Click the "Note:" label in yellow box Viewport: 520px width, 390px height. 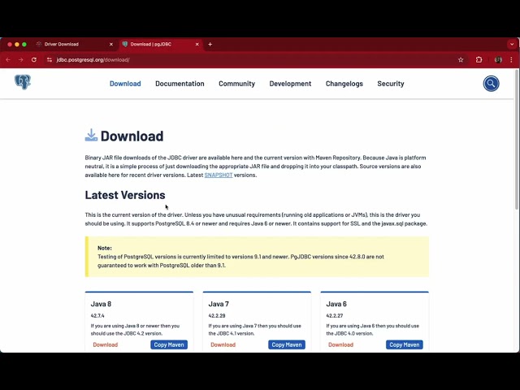point(105,248)
